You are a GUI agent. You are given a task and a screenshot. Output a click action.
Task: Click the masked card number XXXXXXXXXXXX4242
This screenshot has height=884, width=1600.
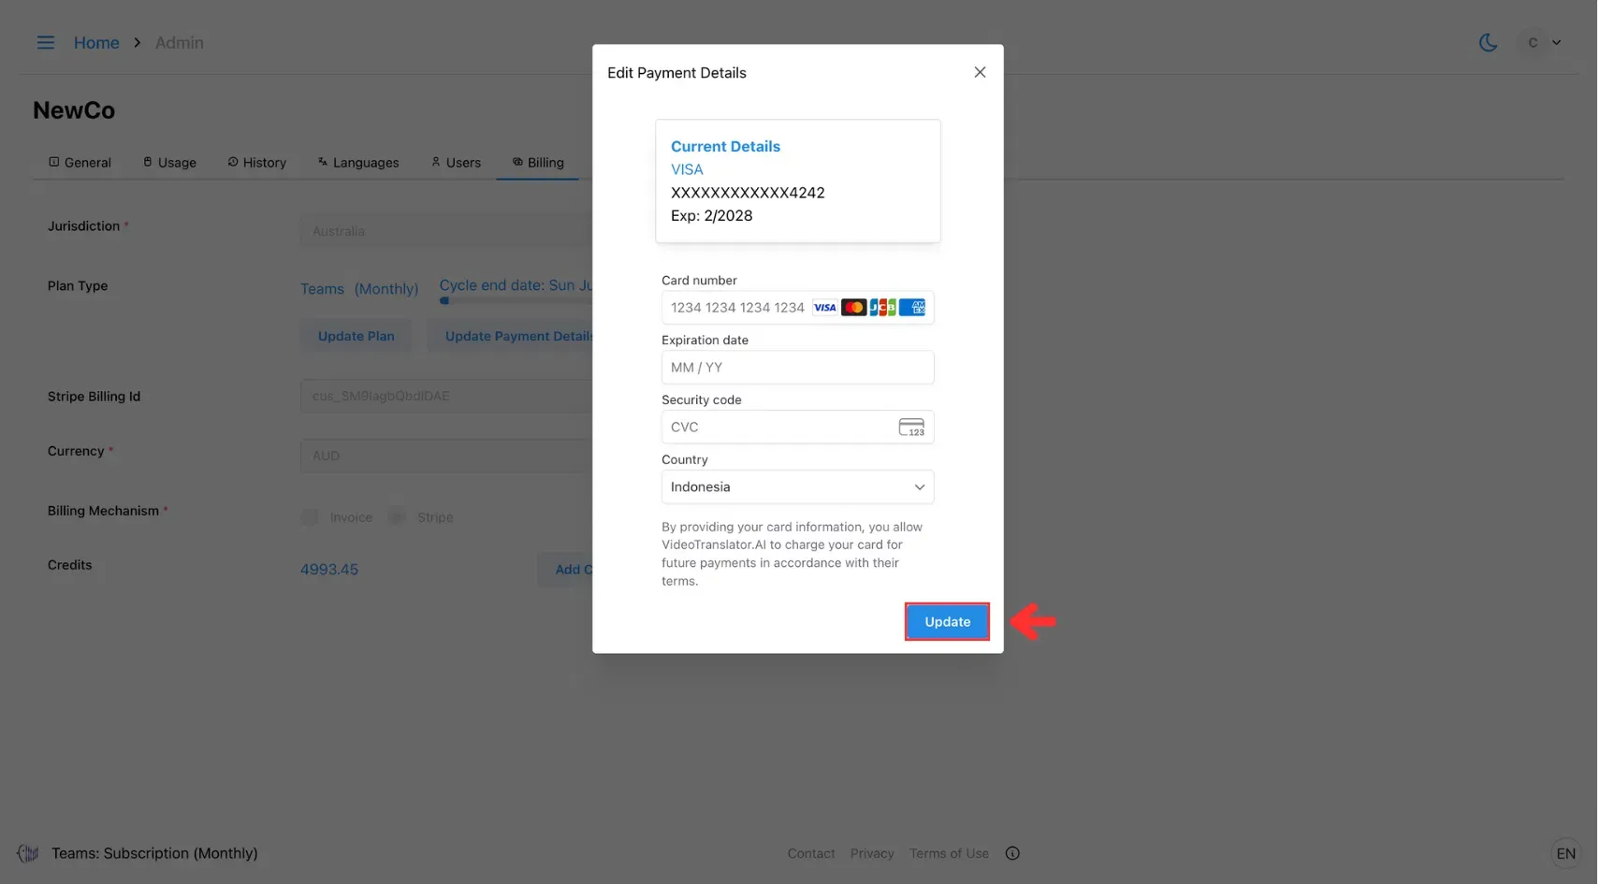748,193
